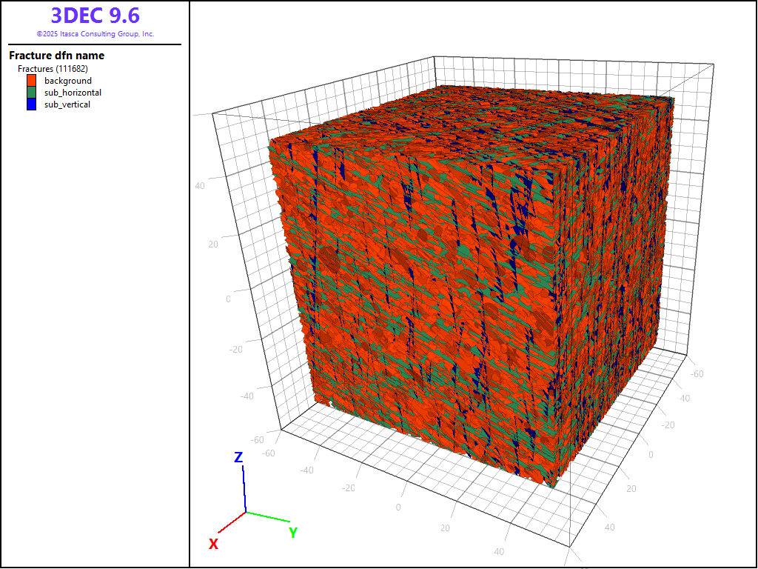Select the 'background' legend label

click(x=68, y=81)
